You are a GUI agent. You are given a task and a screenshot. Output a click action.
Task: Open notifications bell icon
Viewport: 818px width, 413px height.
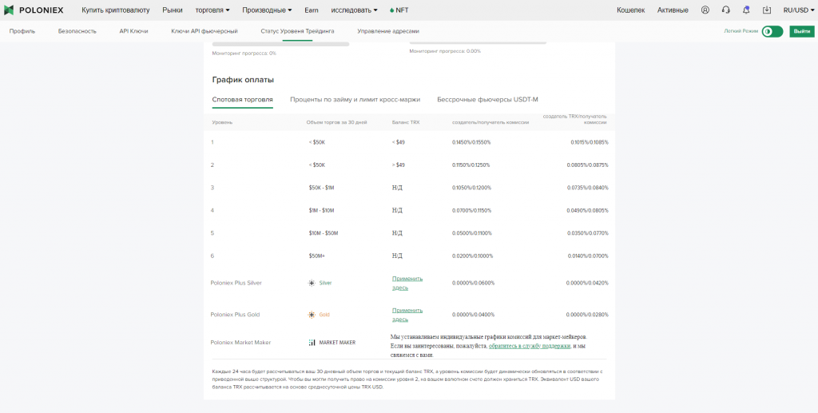tap(746, 10)
